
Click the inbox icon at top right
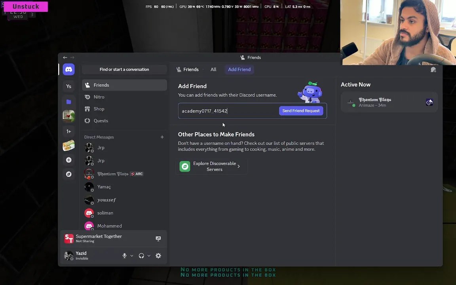(433, 70)
